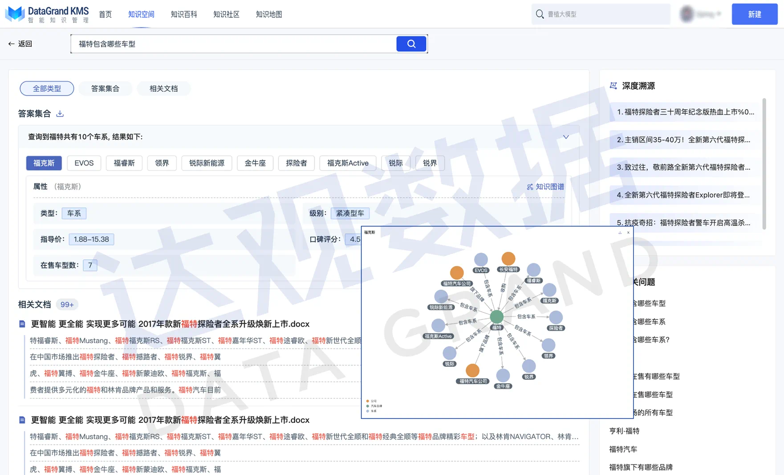Open first document's file icon
The width and height of the screenshot is (784, 475).
point(22,324)
